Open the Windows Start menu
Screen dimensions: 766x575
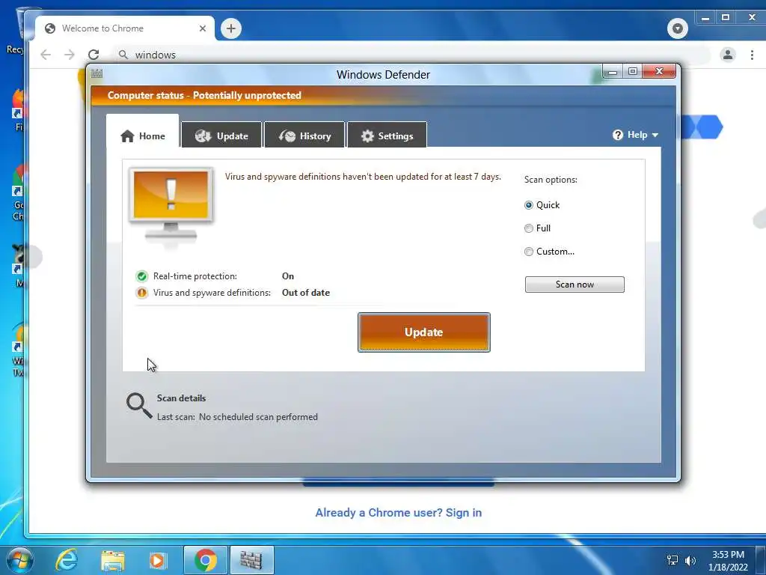pos(19,560)
